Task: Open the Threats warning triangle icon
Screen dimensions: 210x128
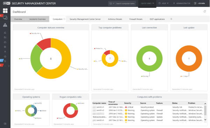Action: tap(5, 25)
